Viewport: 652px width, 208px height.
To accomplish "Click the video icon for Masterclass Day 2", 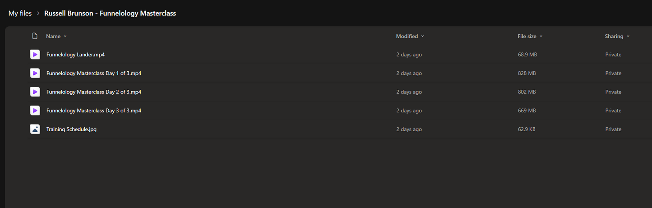I will pyautogui.click(x=35, y=92).
